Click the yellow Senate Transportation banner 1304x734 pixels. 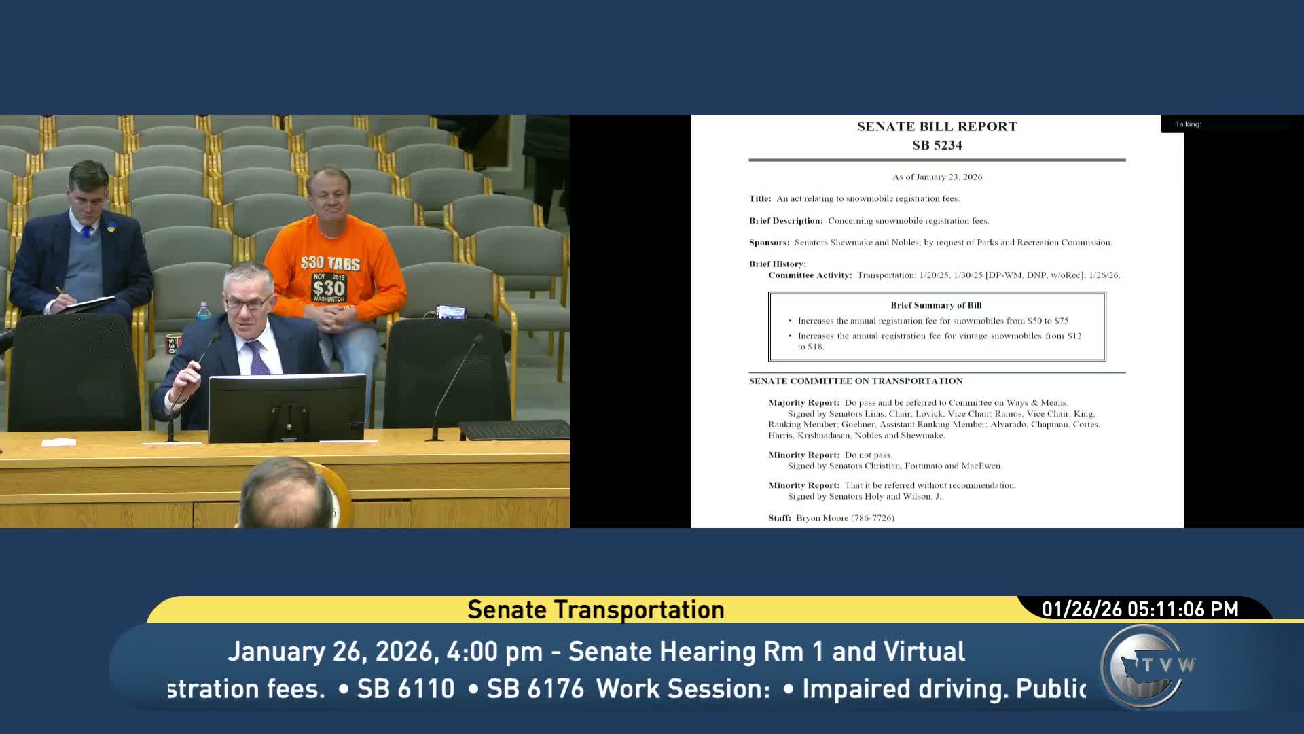pos(595,609)
